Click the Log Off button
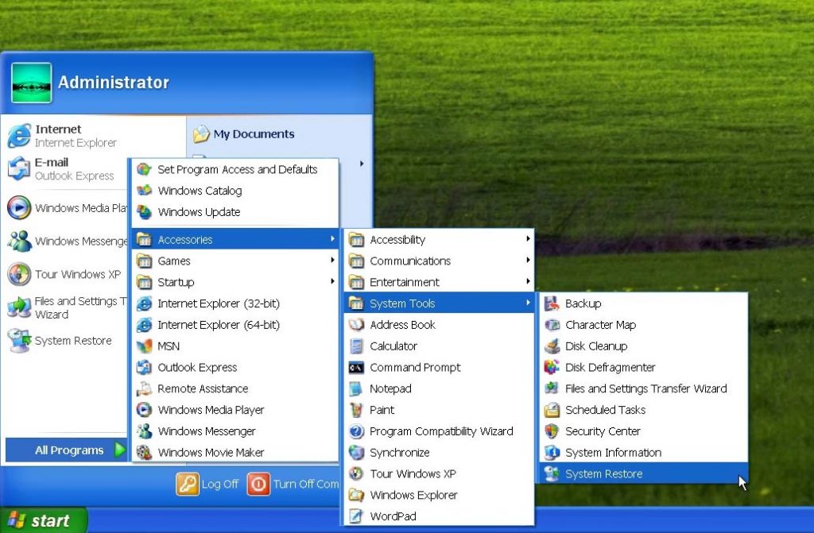The width and height of the screenshot is (814, 533). (x=207, y=484)
